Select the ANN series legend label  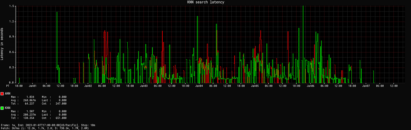click(x=8, y=94)
